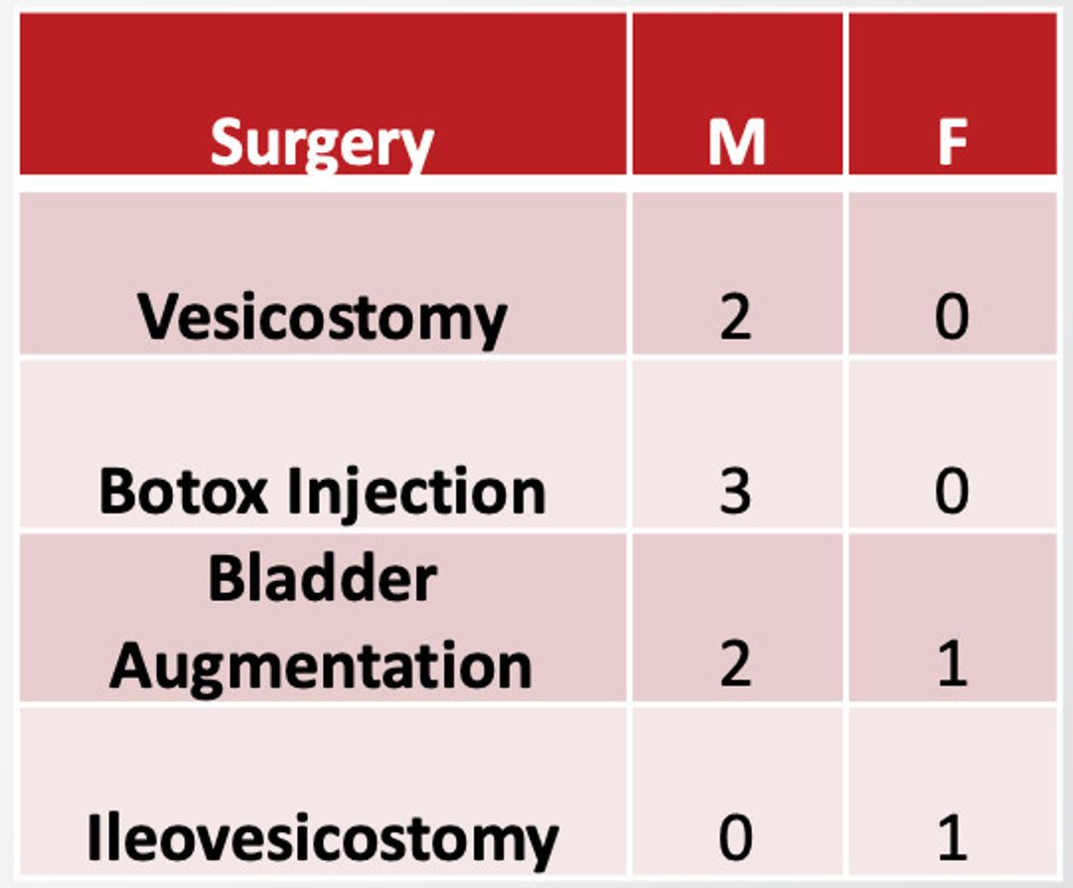Select Vesicostomy female count cell
Screen dimensions: 1073x888
(x=953, y=274)
